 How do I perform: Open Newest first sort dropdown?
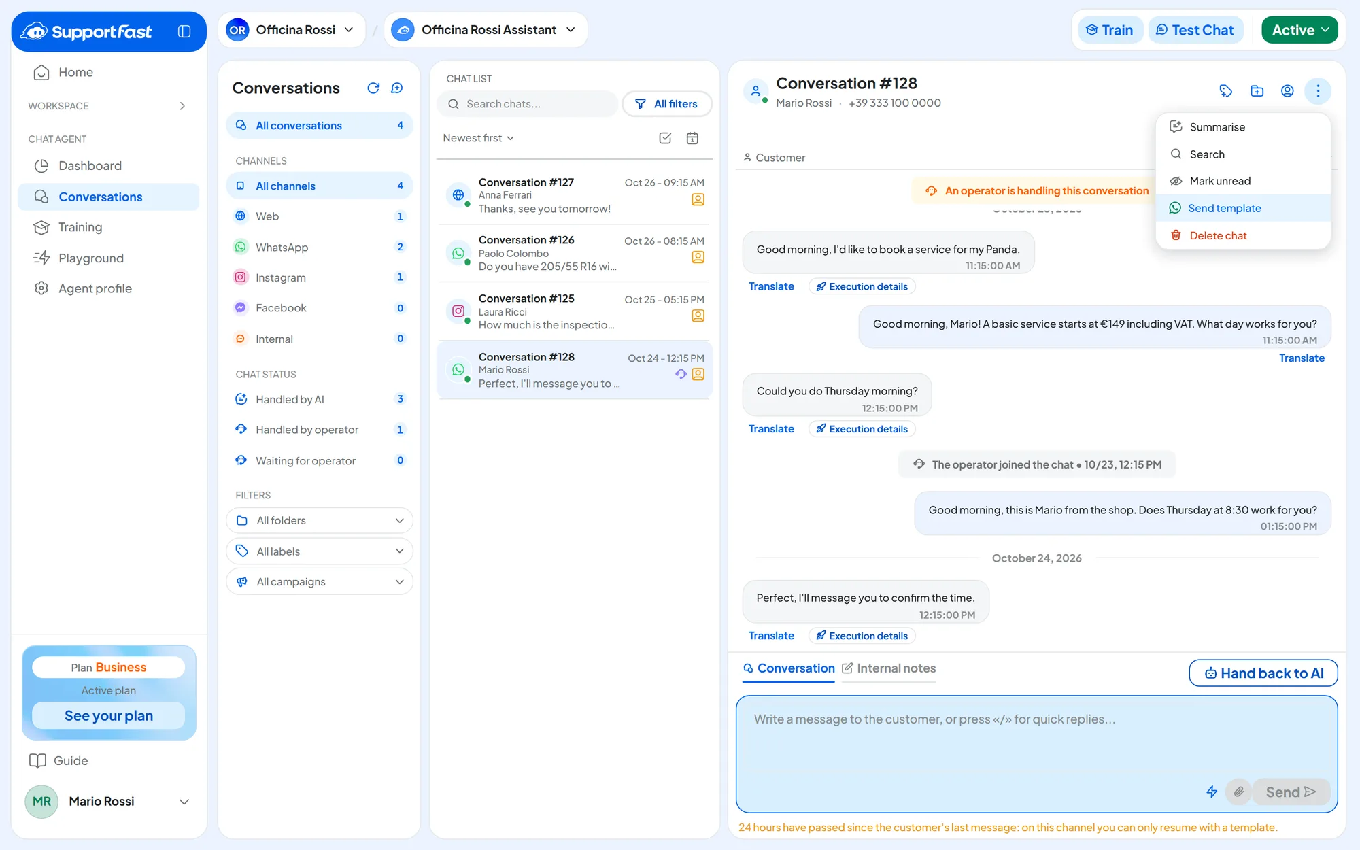(478, 138)
